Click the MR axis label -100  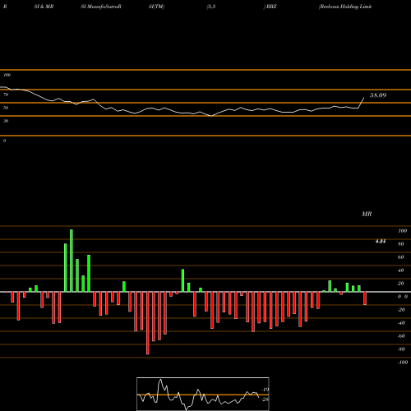tap(403, 363)
